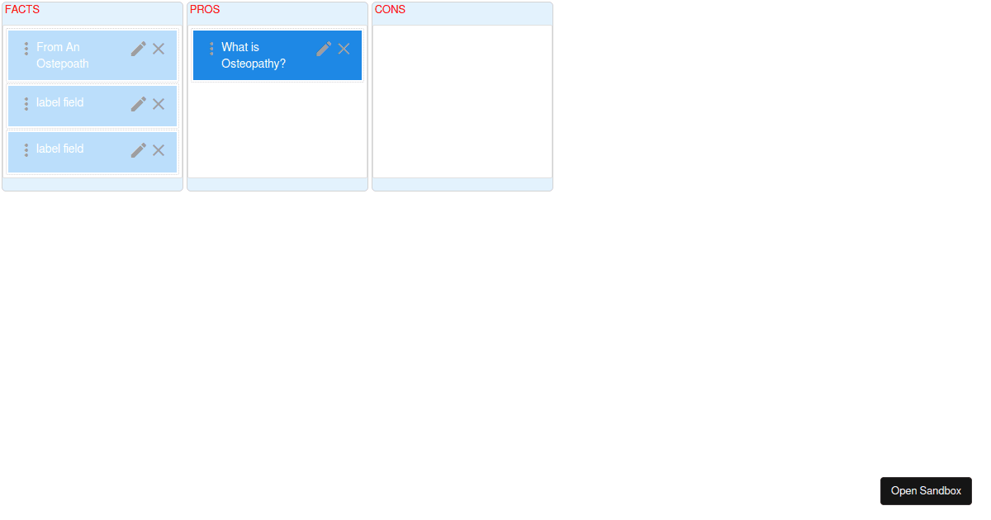991x520 pixels.
Task: Click the delete X on second label field card
Action: coord(159,150)
